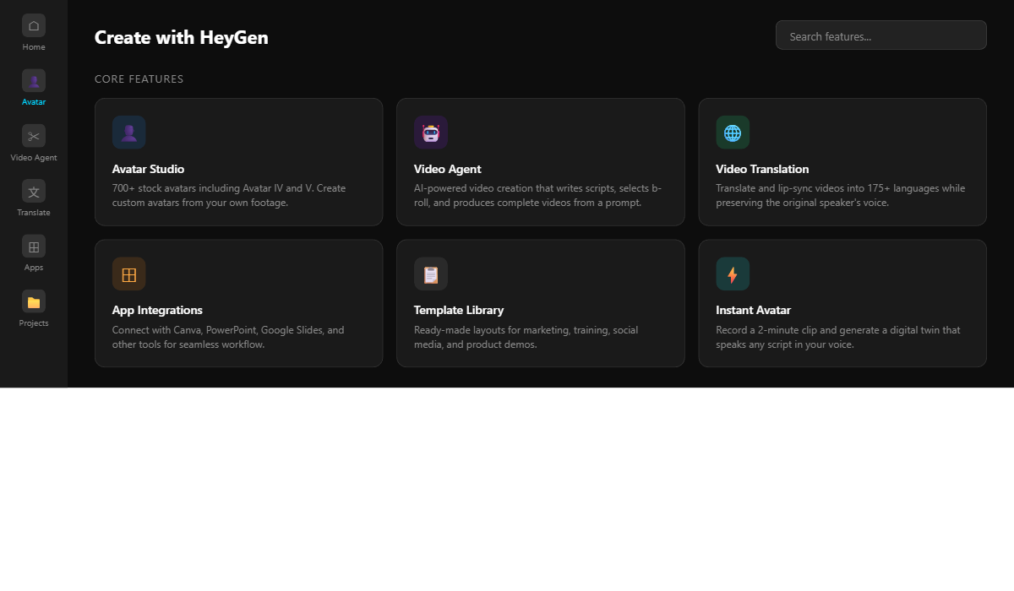Viewport: 1014px width, 591px height.
Task: Select the robot icon on the Video Agent card
Action: pos(431,132)
